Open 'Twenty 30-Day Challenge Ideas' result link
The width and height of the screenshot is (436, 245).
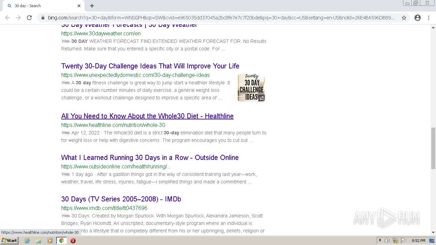pos(150,66)
